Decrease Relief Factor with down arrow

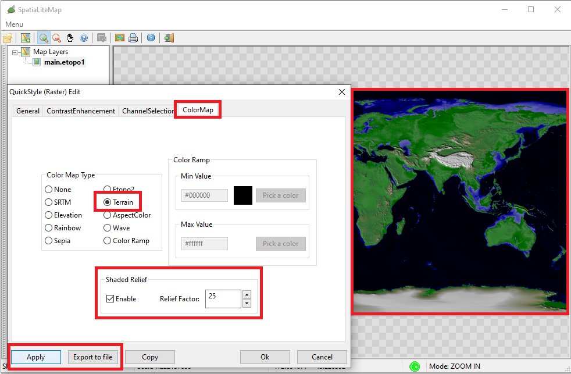(247, 303)
